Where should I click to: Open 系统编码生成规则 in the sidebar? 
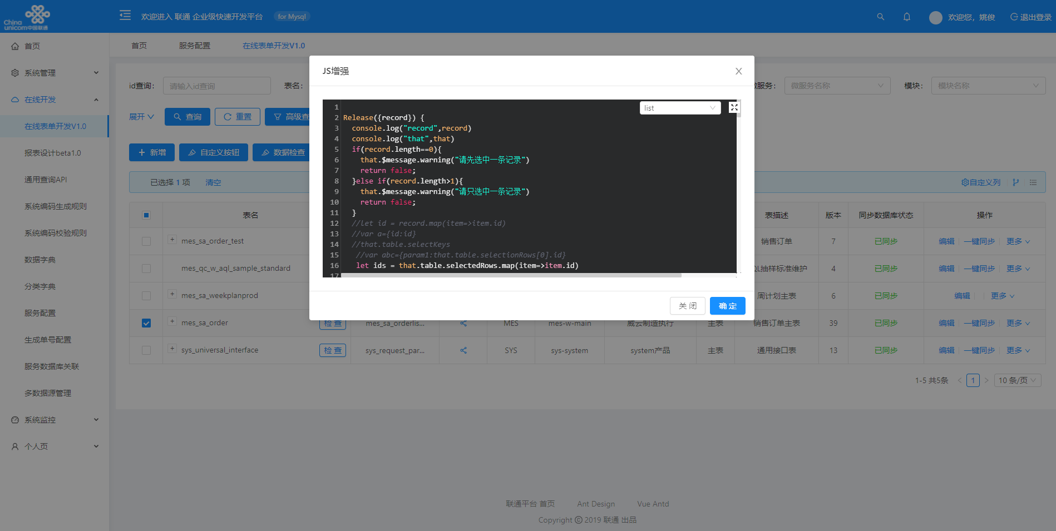click(55, 206)
